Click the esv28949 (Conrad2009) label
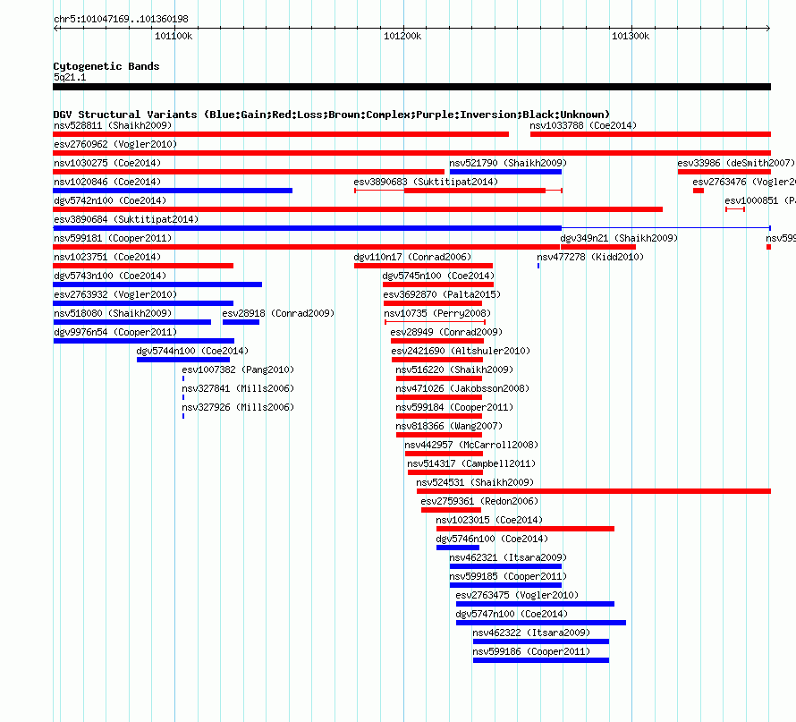Screen dimensions: 796x722 click(446, 332)
